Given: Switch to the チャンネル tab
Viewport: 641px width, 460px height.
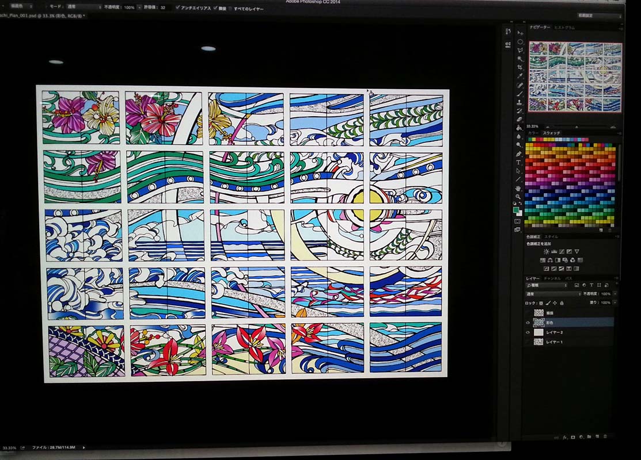Looking at the screenshot, I should click(x=552, y=278).
